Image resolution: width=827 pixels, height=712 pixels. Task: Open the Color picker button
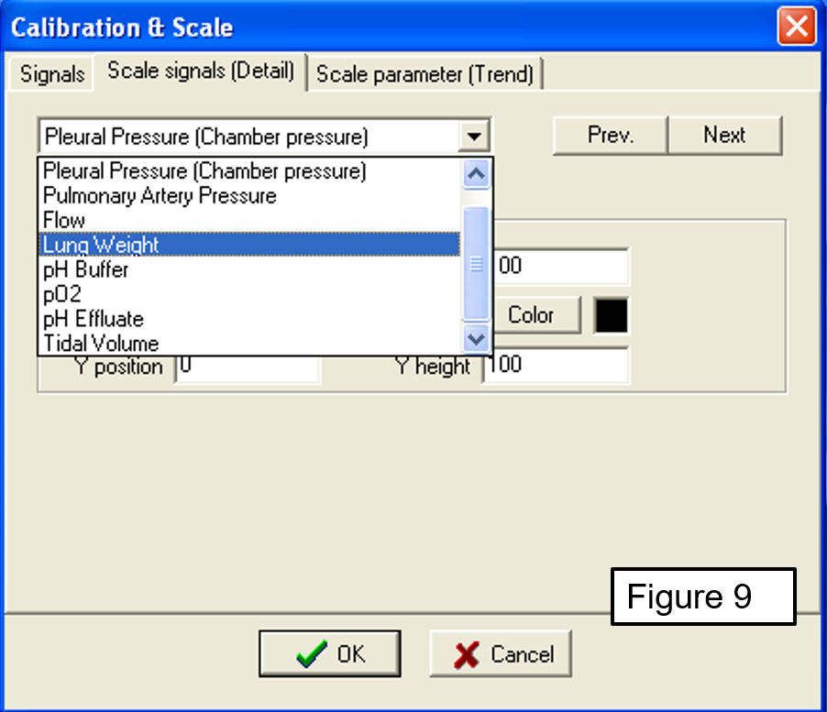[531, 315]
